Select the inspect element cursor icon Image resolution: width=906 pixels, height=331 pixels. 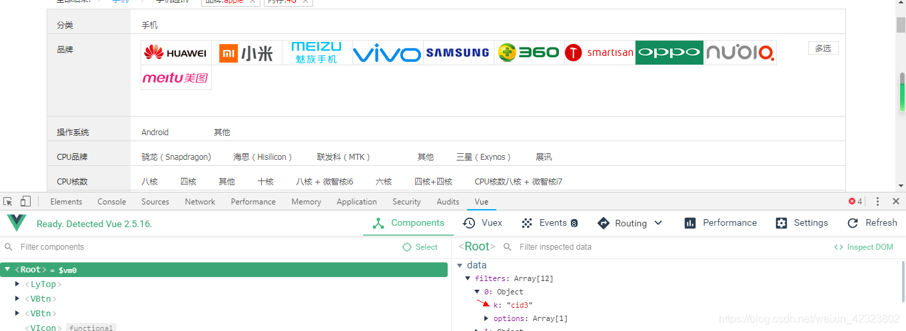click(9, 201)
